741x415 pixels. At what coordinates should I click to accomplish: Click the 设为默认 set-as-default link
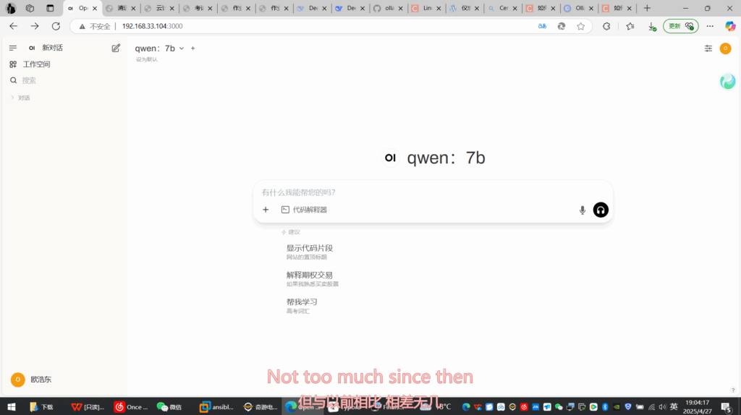coord(146,59)
